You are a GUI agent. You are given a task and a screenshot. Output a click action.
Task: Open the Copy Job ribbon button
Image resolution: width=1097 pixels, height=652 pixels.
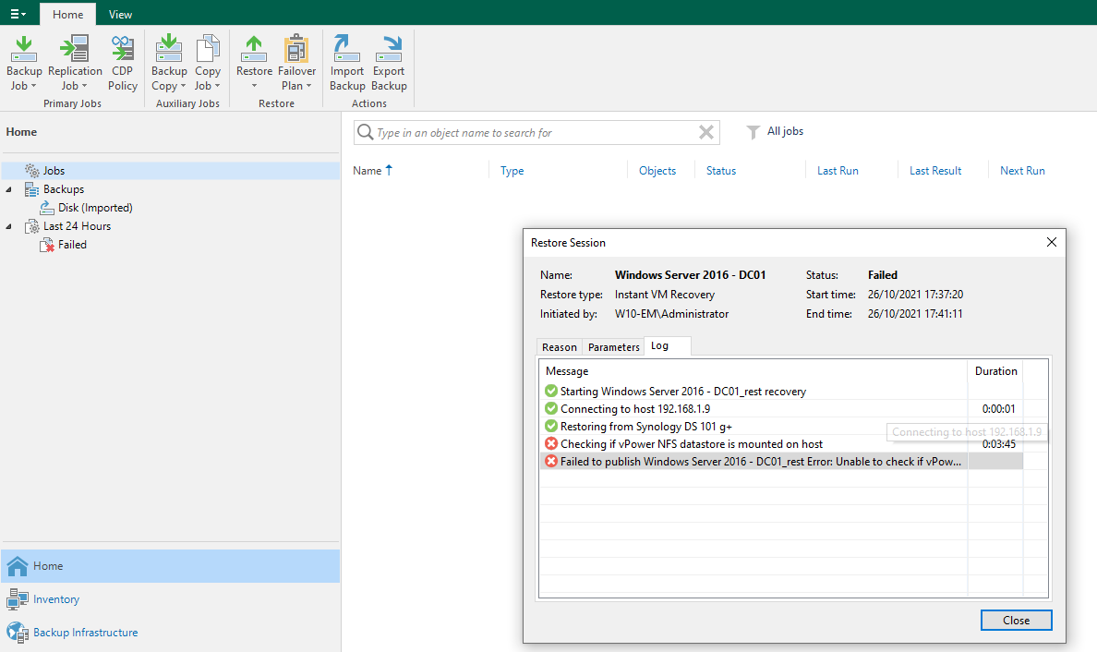(x=207, y=63)
